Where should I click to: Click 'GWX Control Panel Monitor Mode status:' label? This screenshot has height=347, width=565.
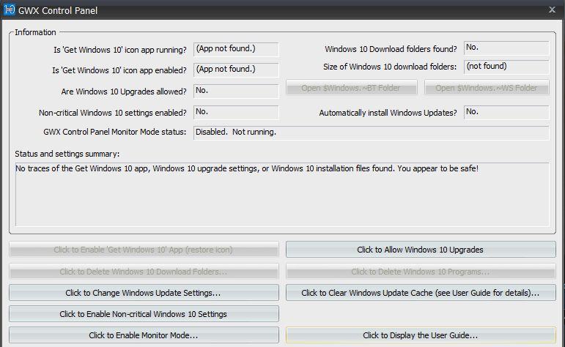tap(114, 132)
